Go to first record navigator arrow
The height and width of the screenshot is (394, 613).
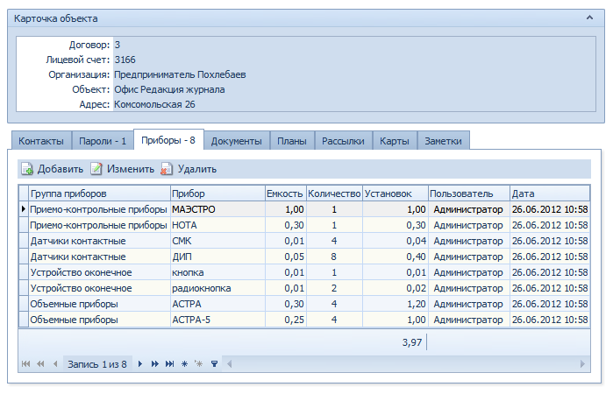coord(25,364)
